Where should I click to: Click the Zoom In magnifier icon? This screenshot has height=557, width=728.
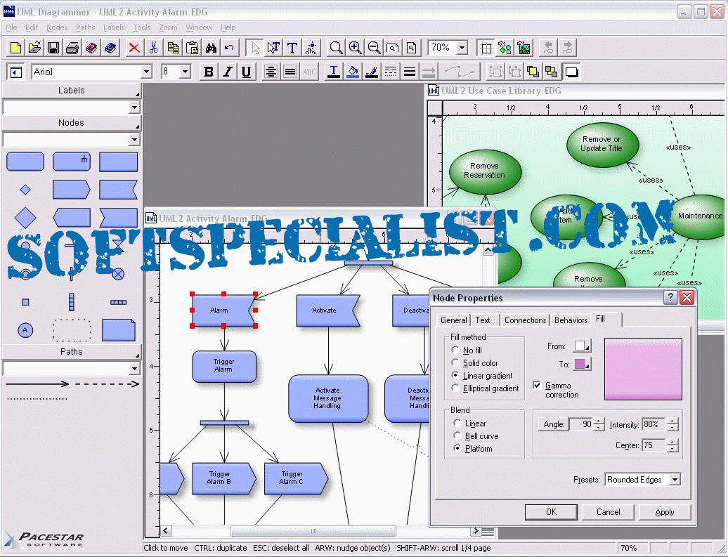[x=356, y=48]
